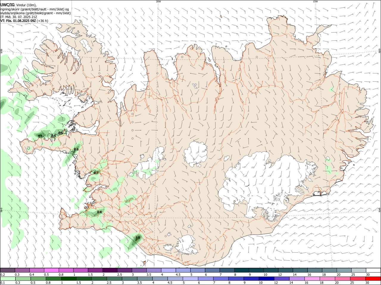Click the 1.0 precipitation value on the south coast
The width and height of the screenshot is (381, 285).
(138, 238)
